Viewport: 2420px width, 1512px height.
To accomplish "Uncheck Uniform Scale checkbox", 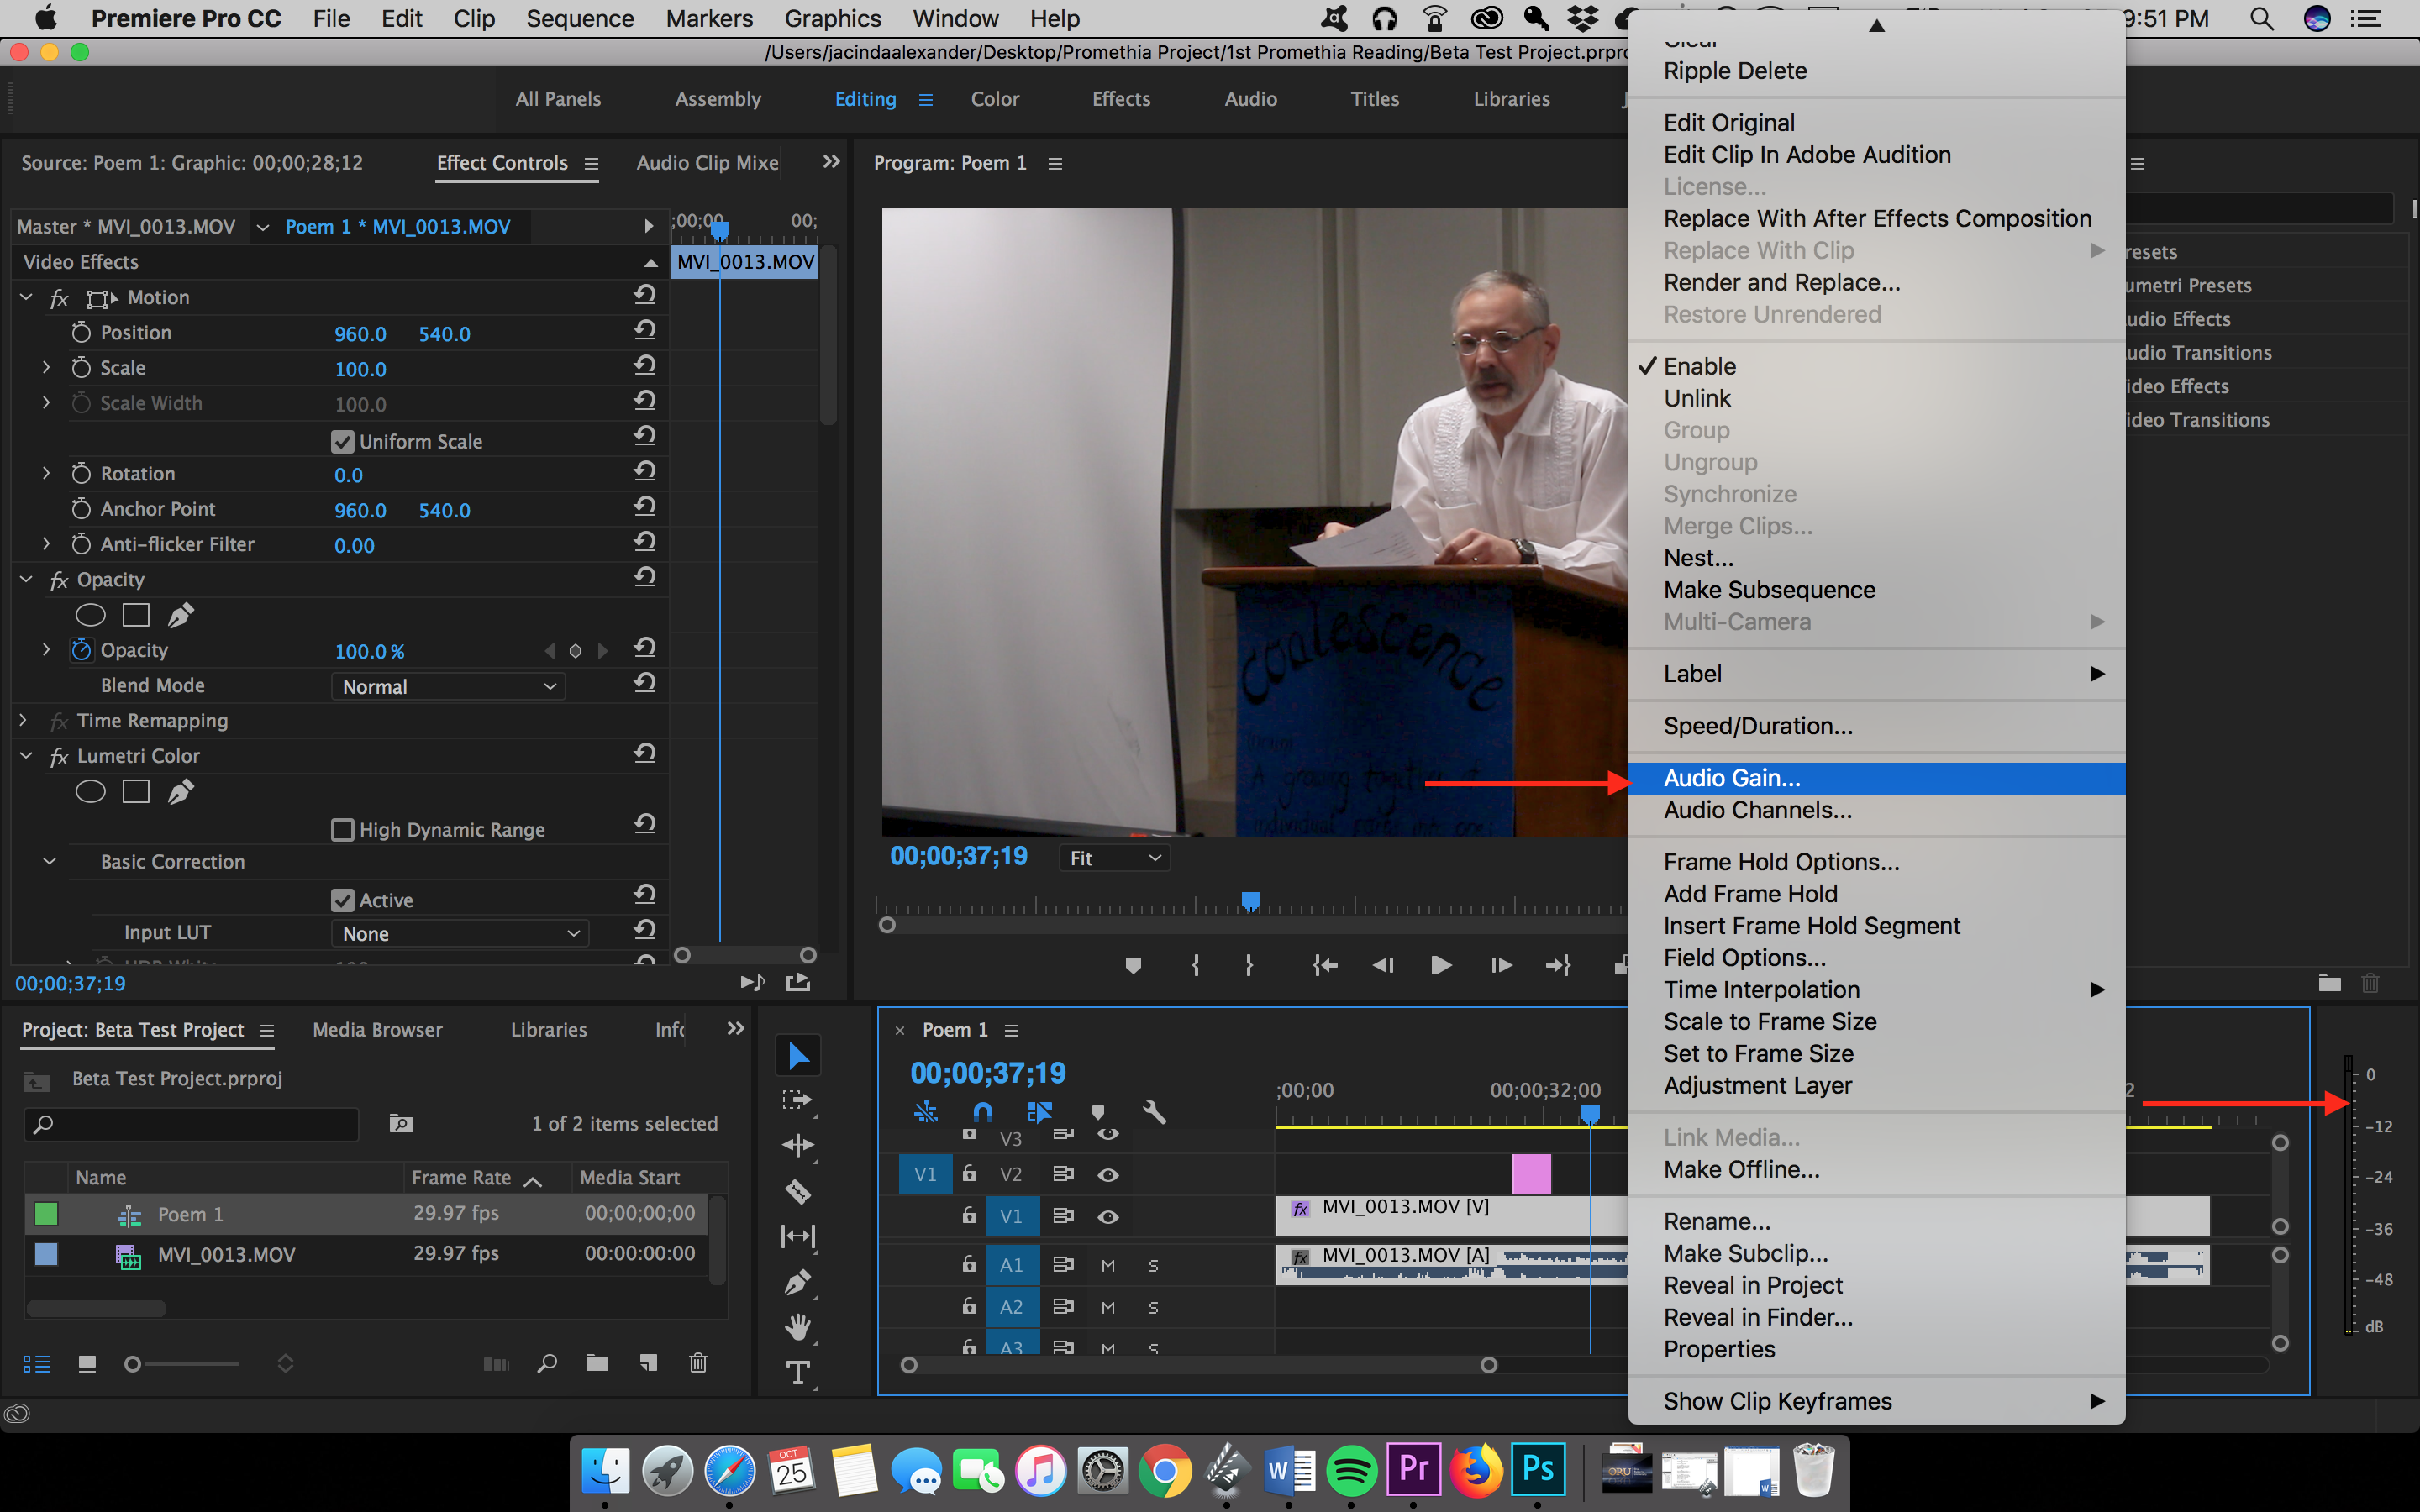I will pyautogui.click(x=343, y=442).
